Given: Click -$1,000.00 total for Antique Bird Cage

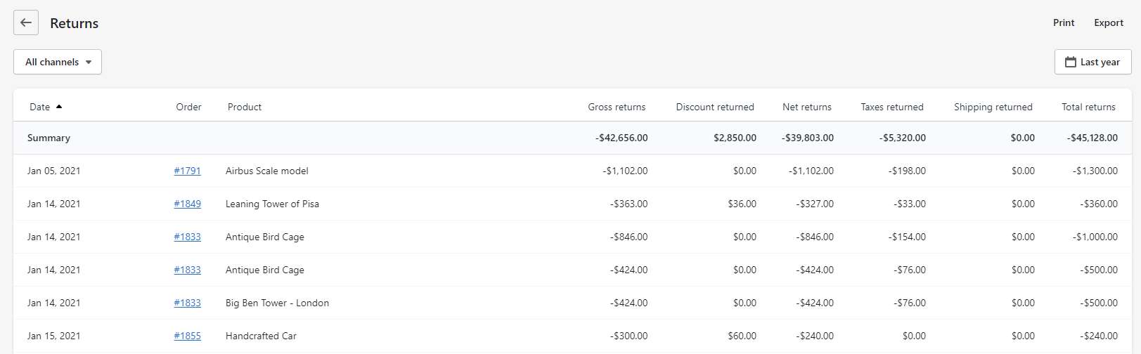Looking at the screenshot, I should click(x=1095, y=237).
